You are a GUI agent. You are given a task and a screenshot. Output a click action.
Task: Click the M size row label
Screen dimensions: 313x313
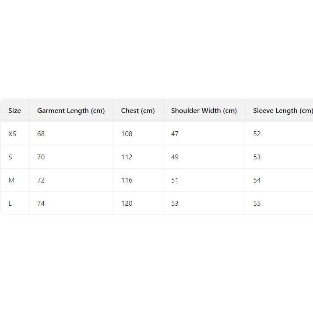click(11, 180)
